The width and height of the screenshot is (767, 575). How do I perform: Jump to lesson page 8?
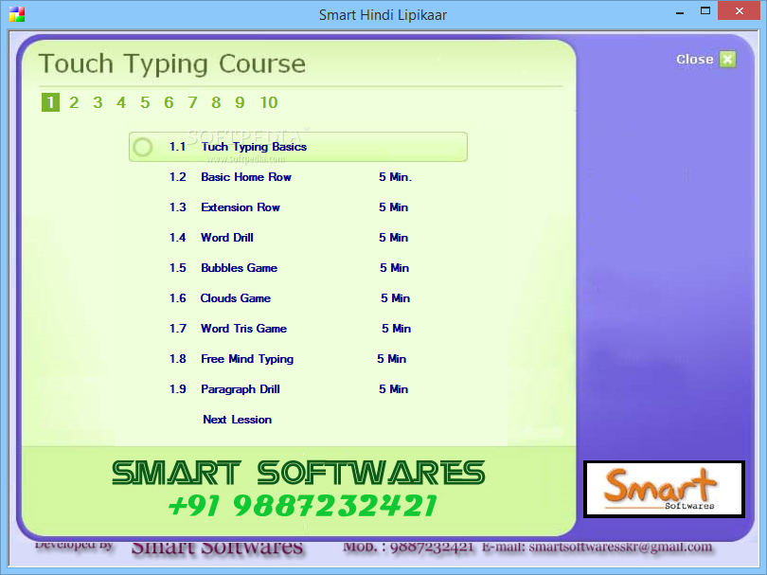(x=216, y=102)
